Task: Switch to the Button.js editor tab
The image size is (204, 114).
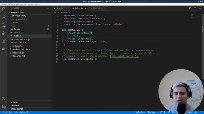Action: coord(98,8)
